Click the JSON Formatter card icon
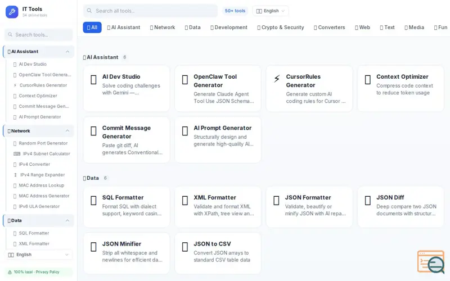Viewport: 450px width, 281px height. tap(276, 201)
